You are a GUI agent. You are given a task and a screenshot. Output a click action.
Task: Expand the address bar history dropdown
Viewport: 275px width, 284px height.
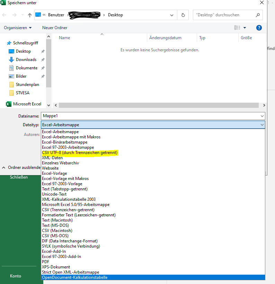pos(172,15)
